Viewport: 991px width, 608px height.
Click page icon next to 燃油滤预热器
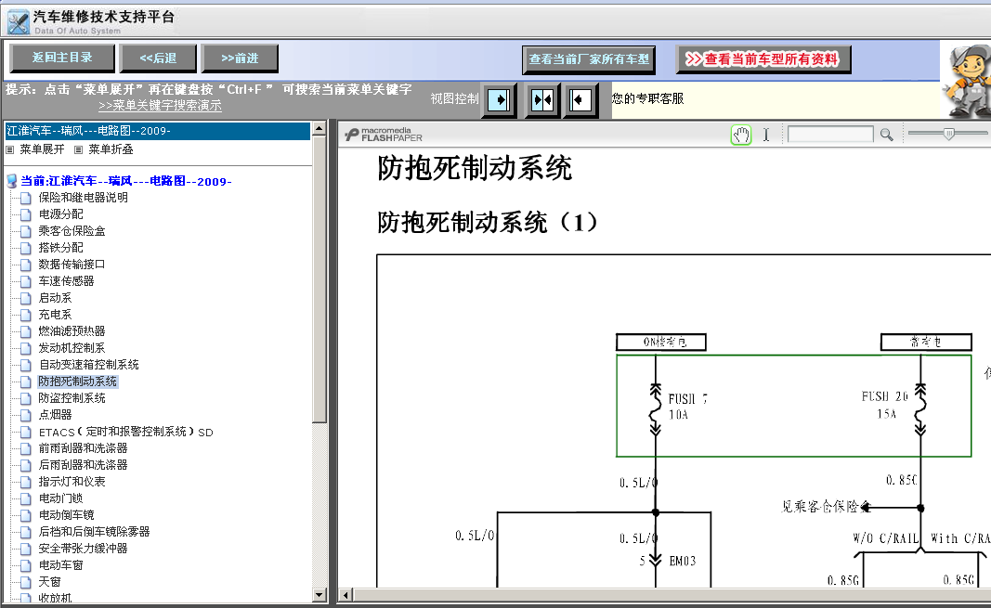click(x=25, y=331)
